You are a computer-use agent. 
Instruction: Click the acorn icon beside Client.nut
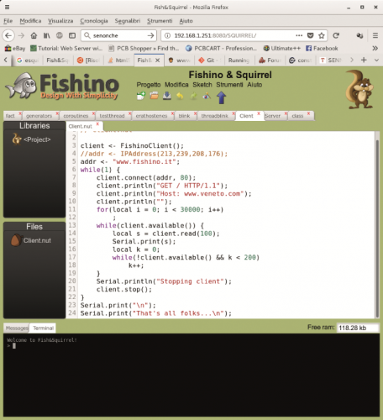pyautogui.click(x=16, y=240)
